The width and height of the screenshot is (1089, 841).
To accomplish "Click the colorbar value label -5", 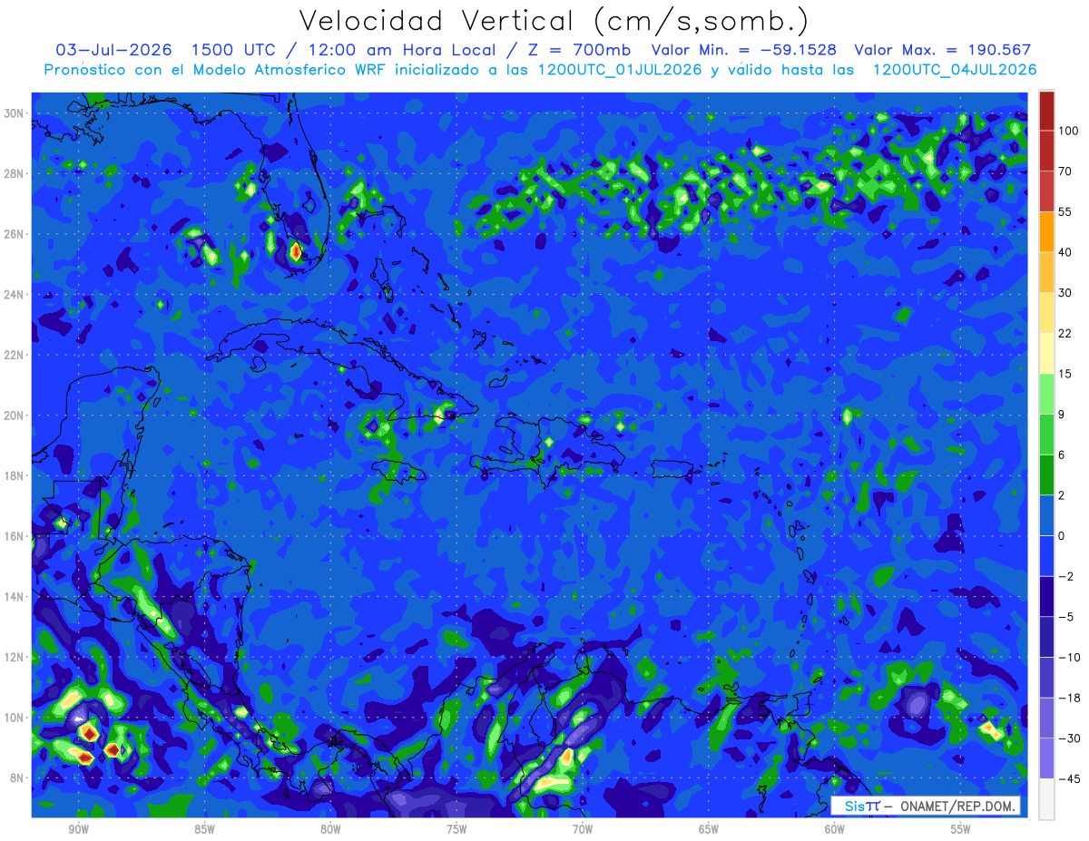I will tap(1065, 616).
